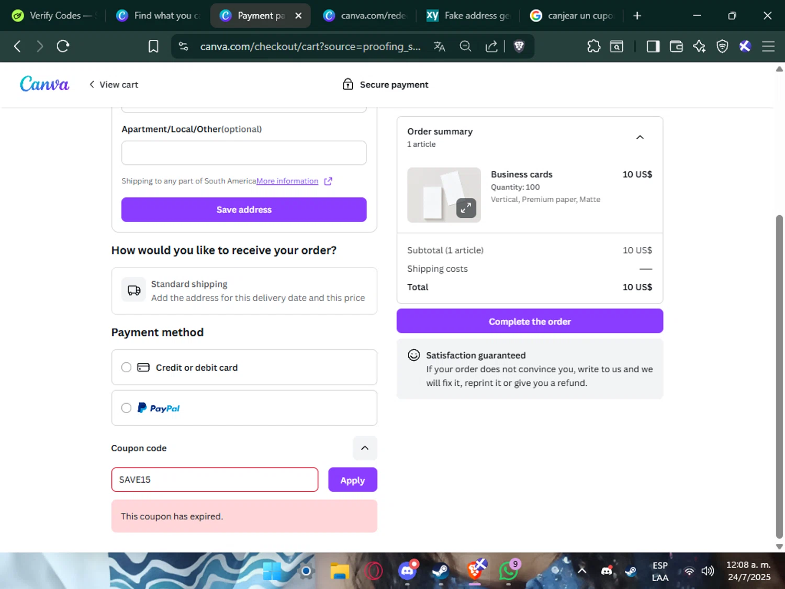Open volume control in system tray
Screen dimensions: 785x589
pos(708,571)
